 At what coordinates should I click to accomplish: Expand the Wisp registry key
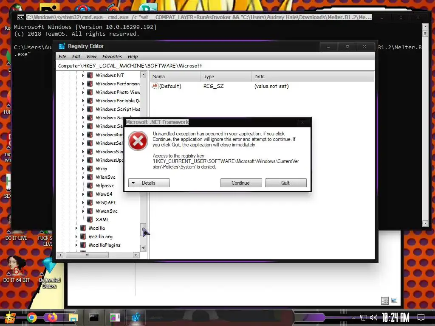pyautogui.click(x=83, y=169)
